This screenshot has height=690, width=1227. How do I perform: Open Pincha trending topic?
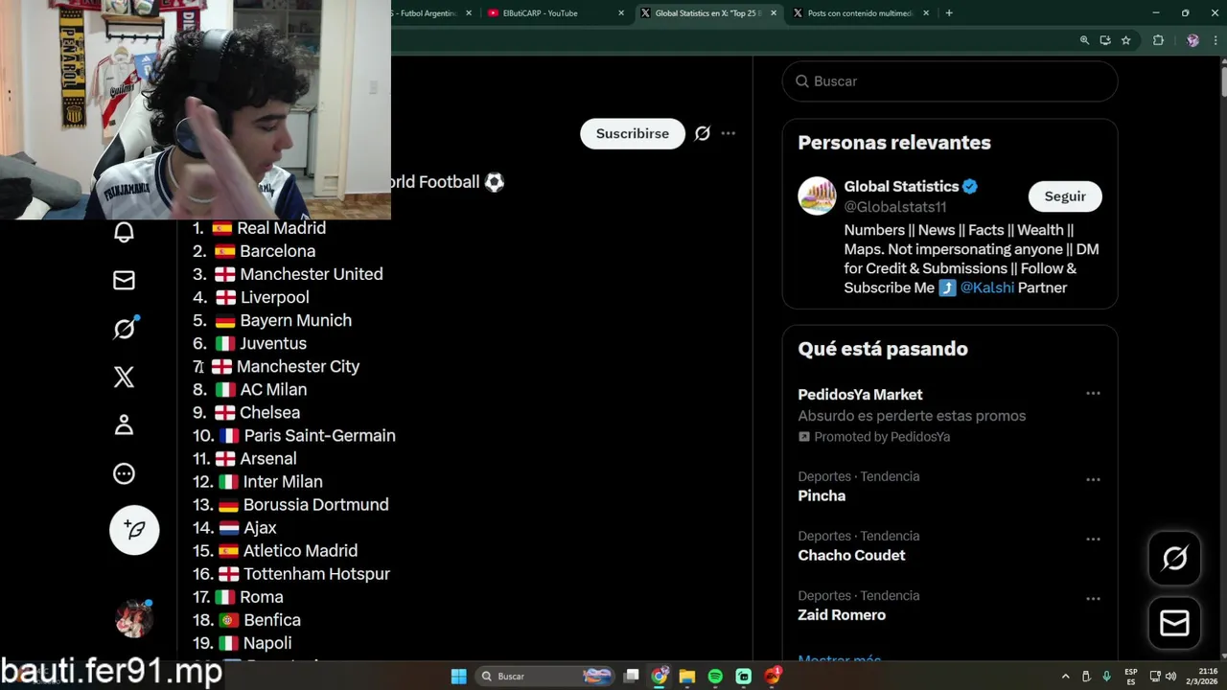tap(822, 495)
